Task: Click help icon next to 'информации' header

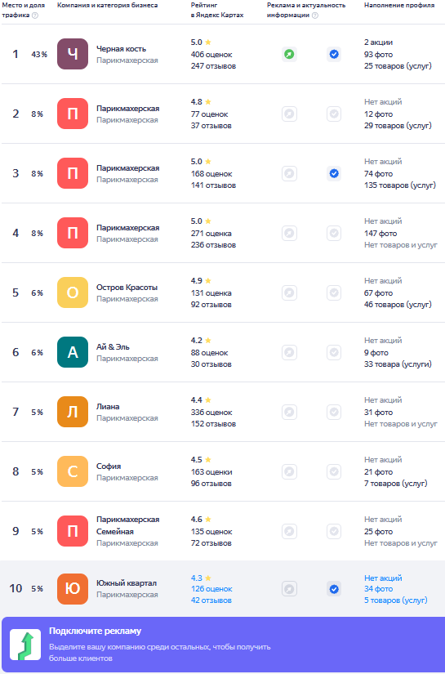Action: point(315,16)
